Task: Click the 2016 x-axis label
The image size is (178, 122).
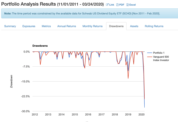Action: coord(88,114)
